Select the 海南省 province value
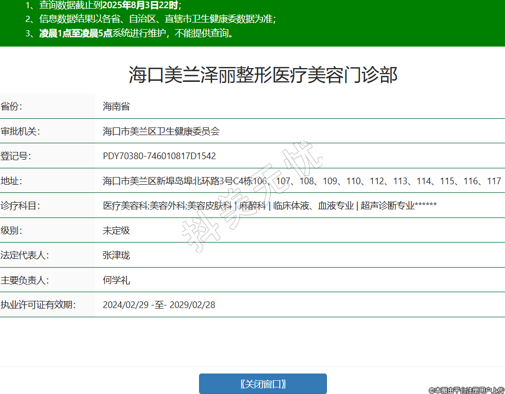Screen dimensions: 505x394 [x=116, y=106]
